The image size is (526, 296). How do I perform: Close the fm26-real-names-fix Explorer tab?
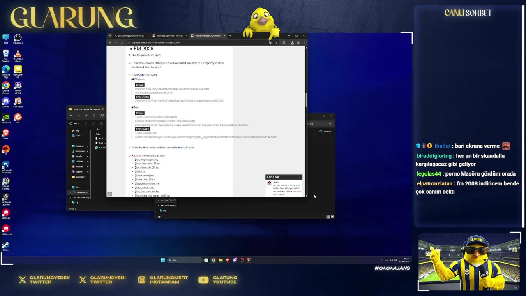pyautogui.click(x=103, y=109)
